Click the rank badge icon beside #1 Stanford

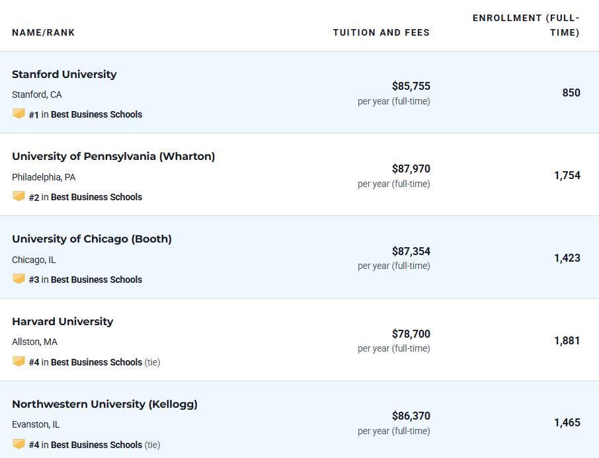pos(19,114)
